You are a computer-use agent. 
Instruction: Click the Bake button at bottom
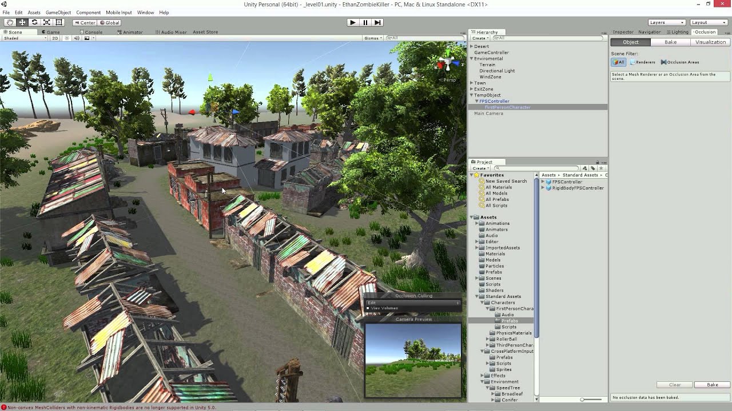[x=712, y=385]
